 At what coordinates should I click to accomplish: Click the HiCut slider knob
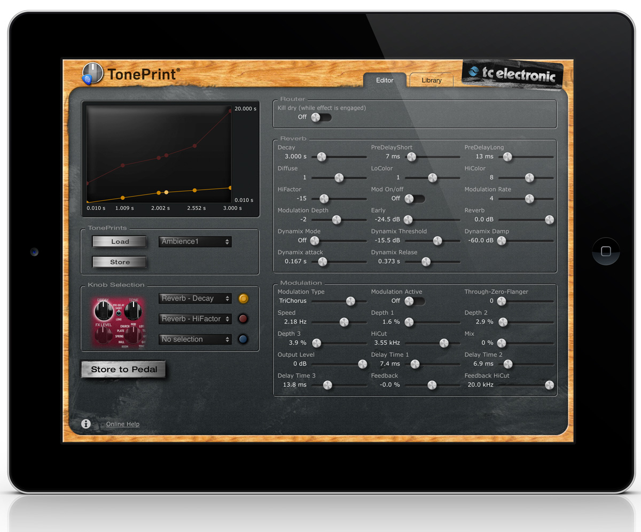(x=444, y=343)
